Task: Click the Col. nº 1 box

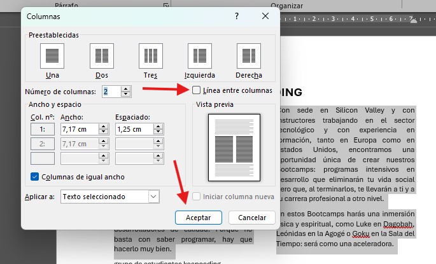Action: (x=43, y=129)
